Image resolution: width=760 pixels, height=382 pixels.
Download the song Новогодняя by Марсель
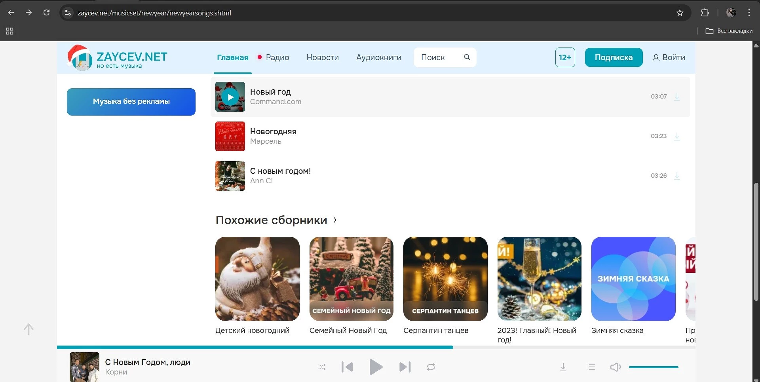point(676,136)
